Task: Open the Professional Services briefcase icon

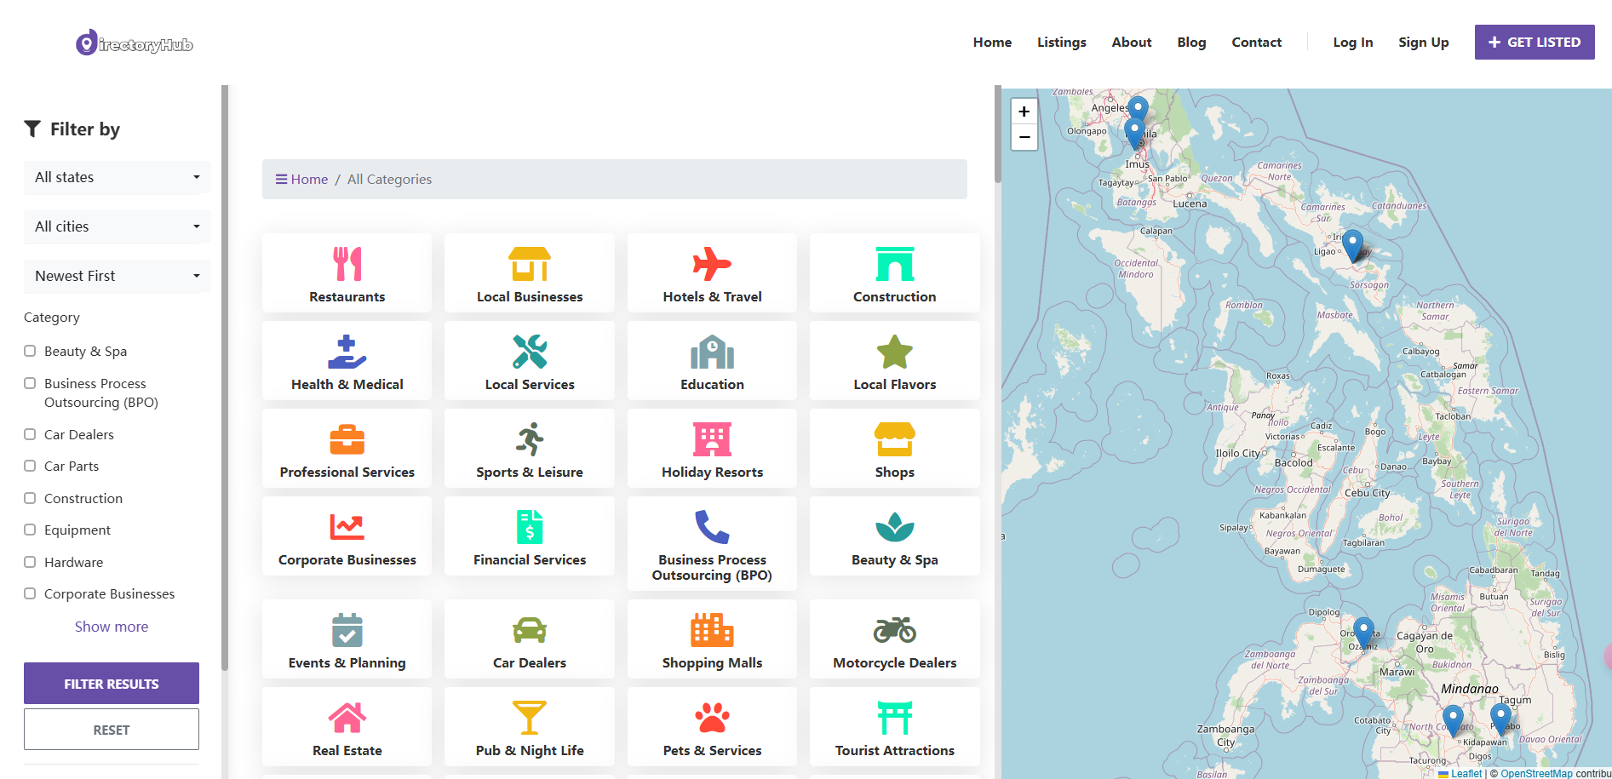Action: 347,439
